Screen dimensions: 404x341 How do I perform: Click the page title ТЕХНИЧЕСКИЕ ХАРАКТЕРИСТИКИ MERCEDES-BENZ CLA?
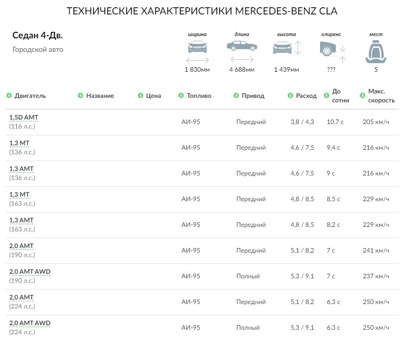[x=202, y=11]
